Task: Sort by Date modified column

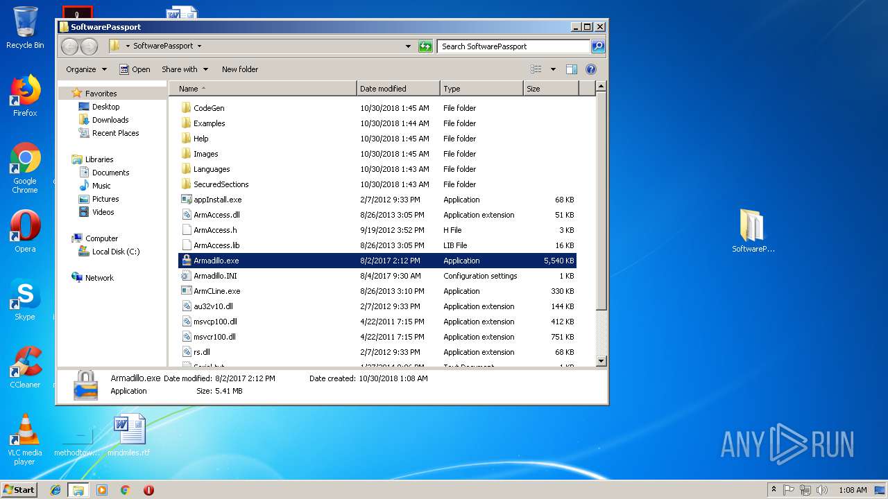Action: tap(398, 89)
